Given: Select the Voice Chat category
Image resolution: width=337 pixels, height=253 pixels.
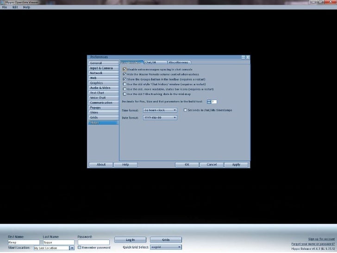Looking at the screenshot, I should click(103, 98).
